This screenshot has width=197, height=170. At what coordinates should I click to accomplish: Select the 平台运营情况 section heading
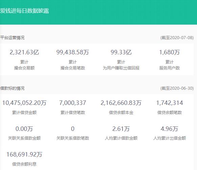coord(12,38)
